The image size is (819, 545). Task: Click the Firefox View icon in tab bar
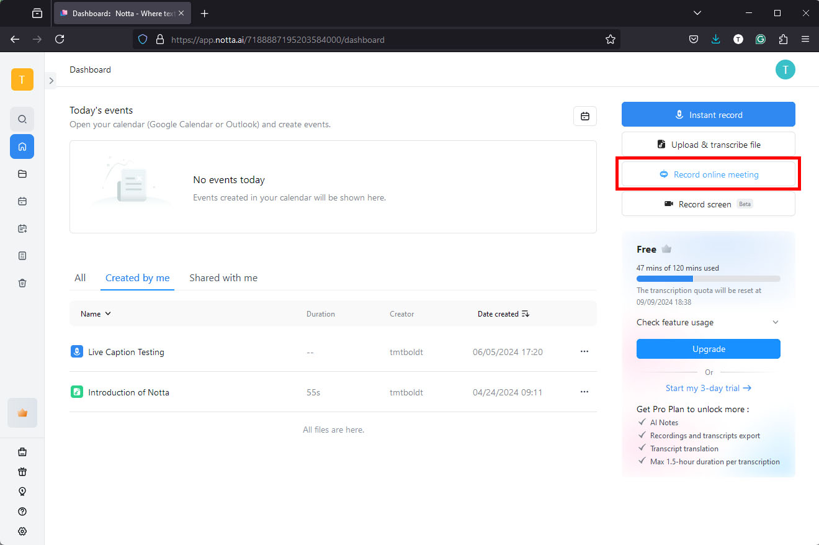[37, 13]
